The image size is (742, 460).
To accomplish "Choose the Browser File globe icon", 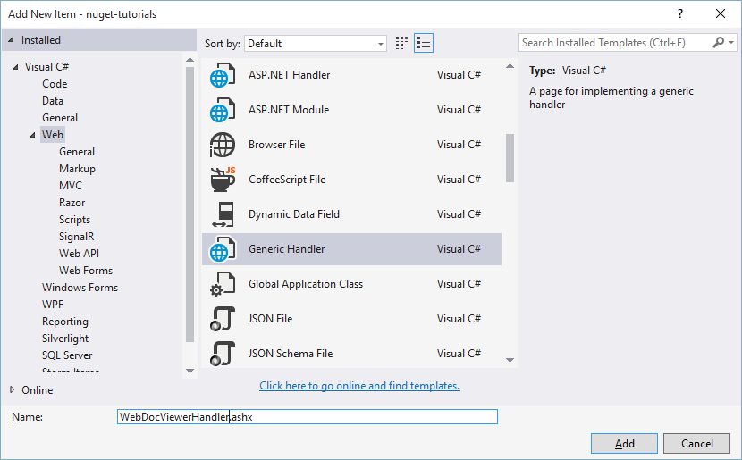I will point(222,145).
